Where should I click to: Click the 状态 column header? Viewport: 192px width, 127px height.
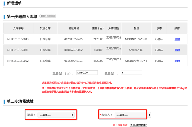pos(159,28)
